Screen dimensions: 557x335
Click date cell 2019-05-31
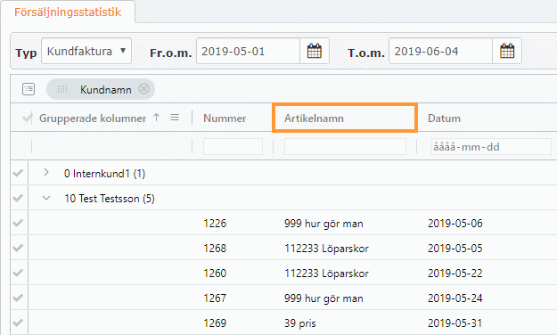(455, 323)
